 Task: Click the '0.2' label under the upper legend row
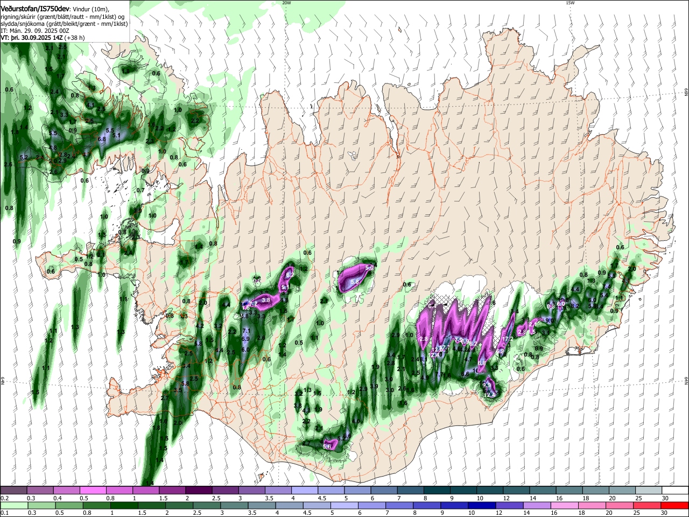pyautogui.click(x=5, y=498)
